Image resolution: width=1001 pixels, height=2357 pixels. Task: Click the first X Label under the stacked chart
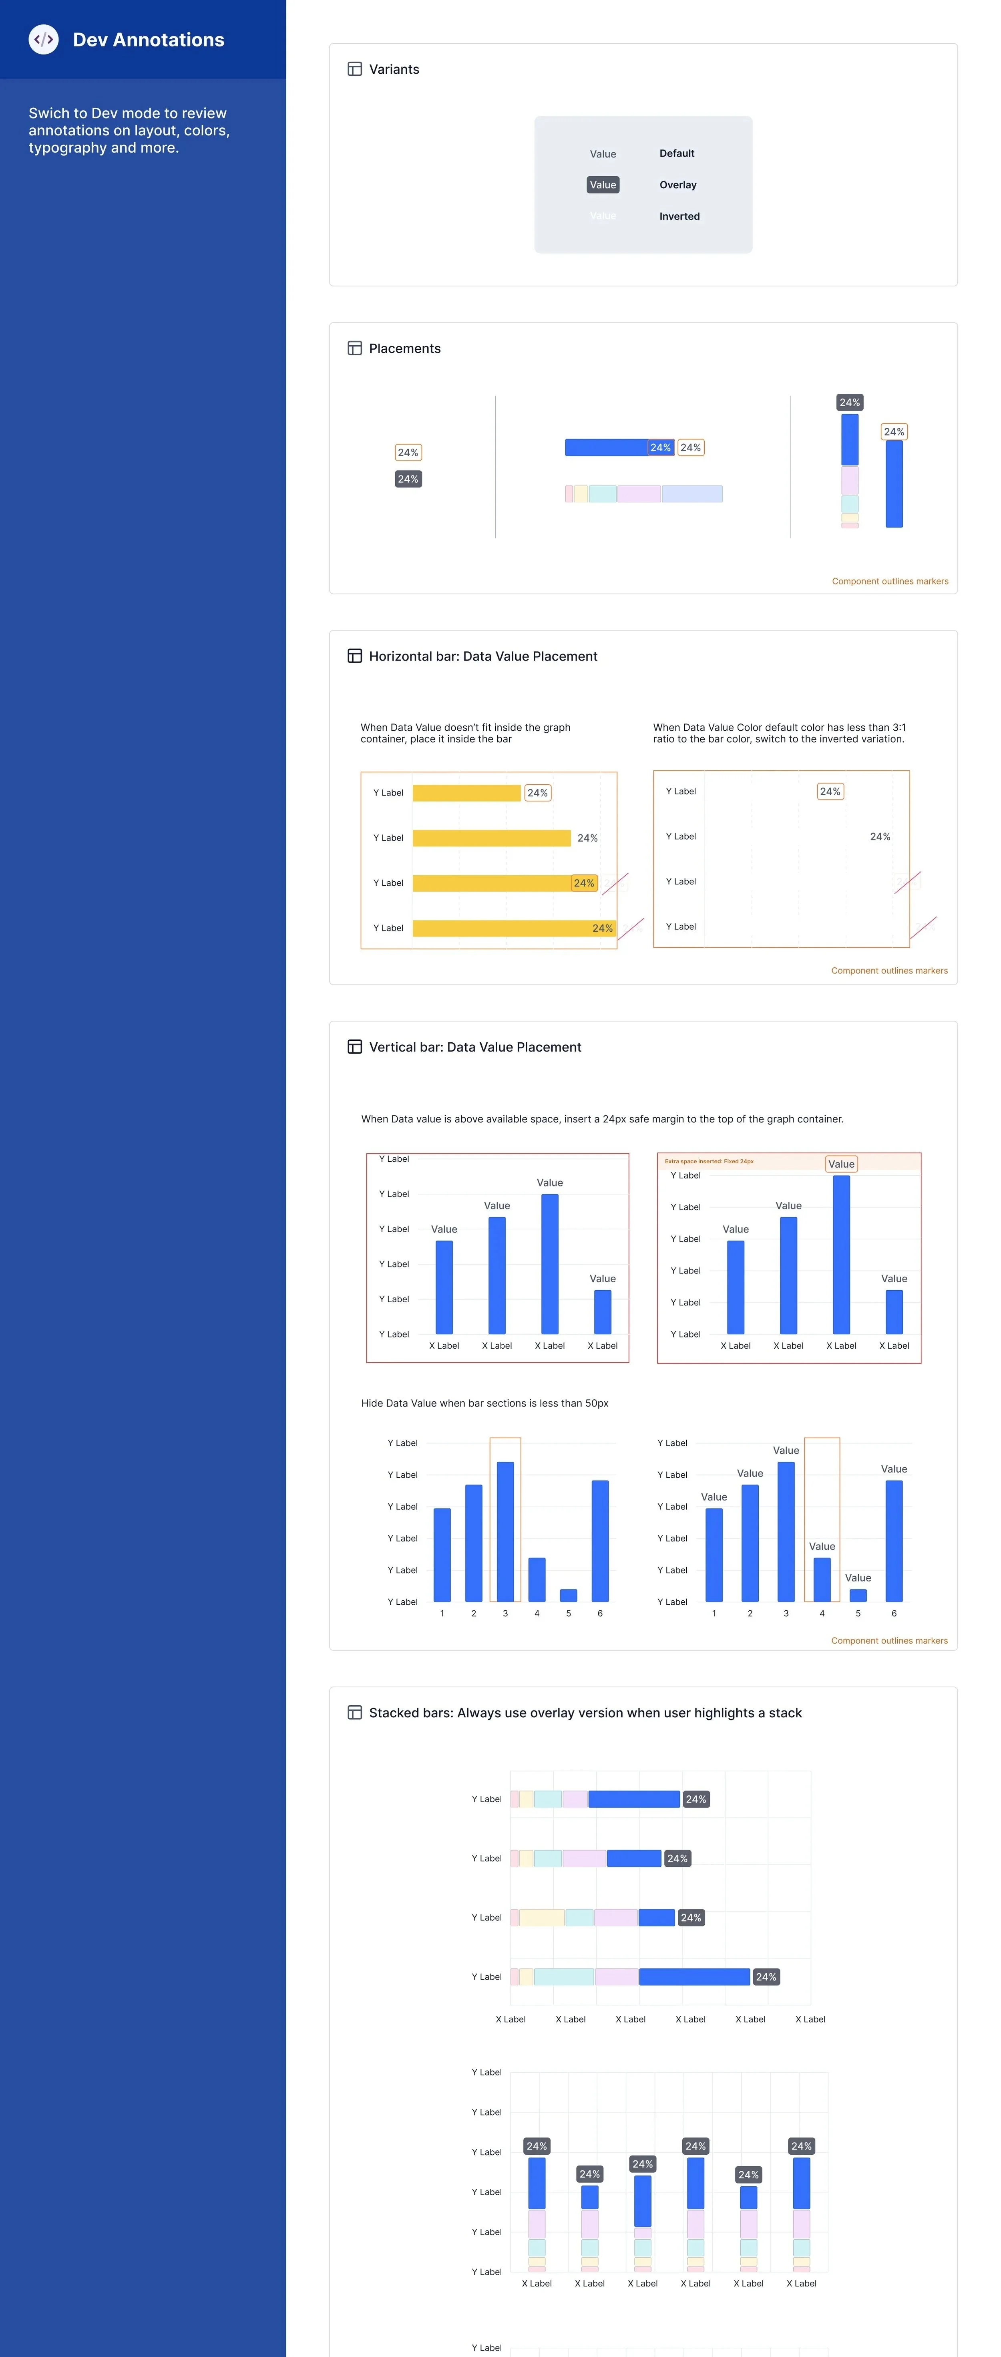tap(511, 2019)
